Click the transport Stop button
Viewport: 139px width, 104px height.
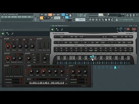(x=48, y=18)
